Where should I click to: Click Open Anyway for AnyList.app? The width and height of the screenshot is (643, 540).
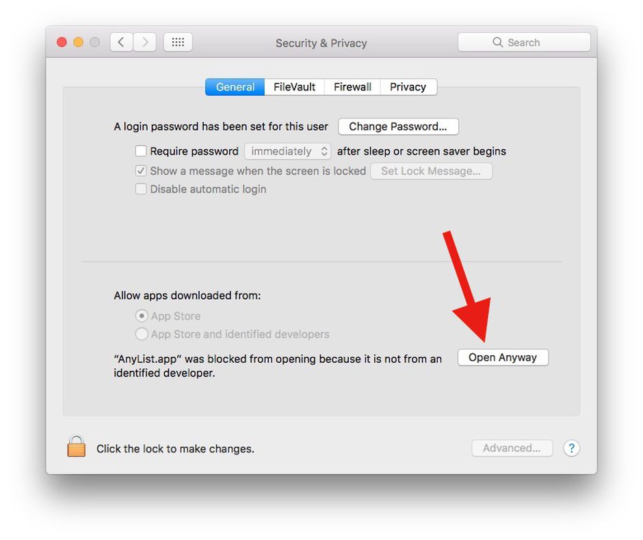point(503,357)
